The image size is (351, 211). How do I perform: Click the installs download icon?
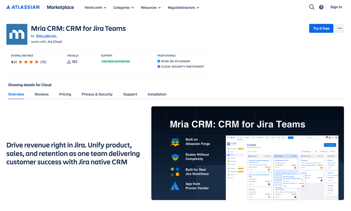click(68, 62)
